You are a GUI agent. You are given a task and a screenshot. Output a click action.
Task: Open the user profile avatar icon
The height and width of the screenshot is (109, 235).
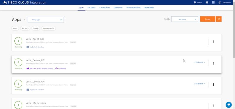(x=220, y=2)
